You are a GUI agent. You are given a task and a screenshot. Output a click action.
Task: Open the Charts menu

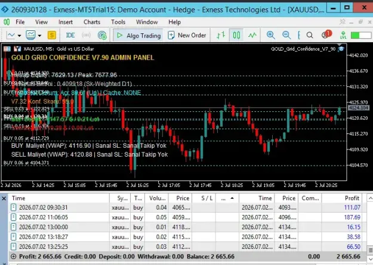click(92, 22)
